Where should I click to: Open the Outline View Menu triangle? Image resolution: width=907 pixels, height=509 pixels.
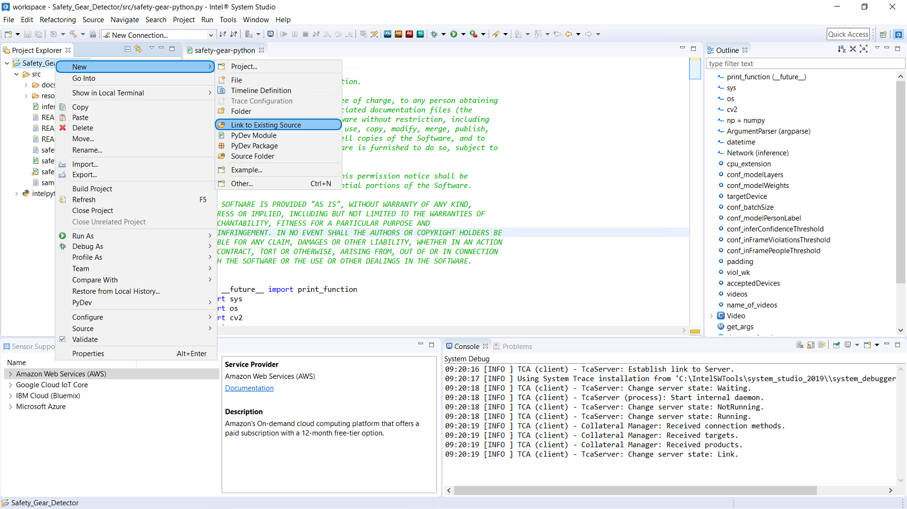[x=877, y=48]
